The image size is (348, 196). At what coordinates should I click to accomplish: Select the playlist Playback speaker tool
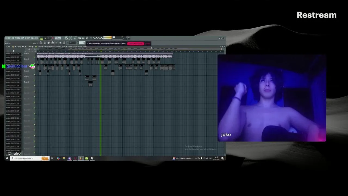32,47
